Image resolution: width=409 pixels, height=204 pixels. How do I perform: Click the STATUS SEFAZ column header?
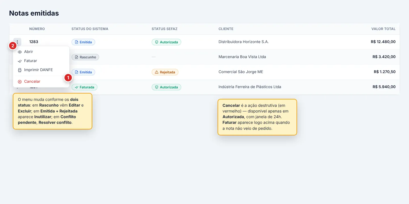[x=164, y=29]
